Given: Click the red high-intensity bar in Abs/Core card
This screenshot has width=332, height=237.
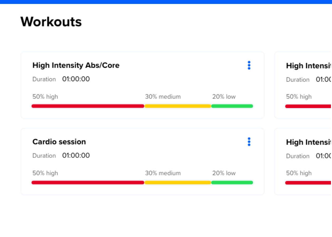Looking at the screenshot, I should [x=88, y=106].
